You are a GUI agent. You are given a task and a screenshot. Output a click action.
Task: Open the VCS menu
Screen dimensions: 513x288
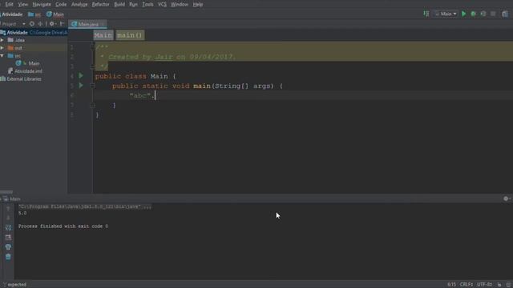162,5
